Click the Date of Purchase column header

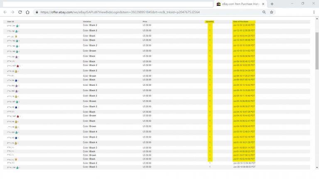tap(241, 22)
